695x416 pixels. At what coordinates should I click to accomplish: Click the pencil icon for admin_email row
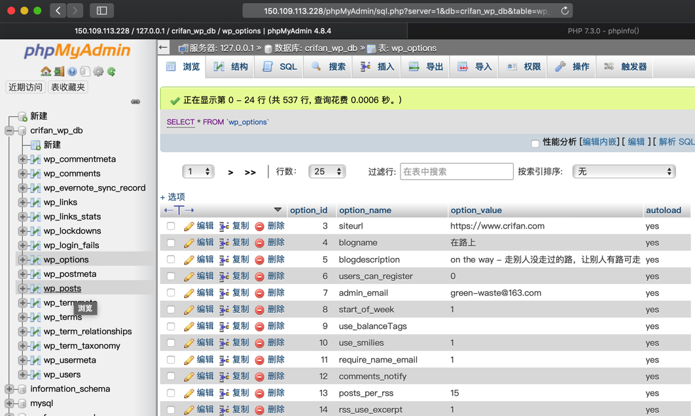[189, 293]
